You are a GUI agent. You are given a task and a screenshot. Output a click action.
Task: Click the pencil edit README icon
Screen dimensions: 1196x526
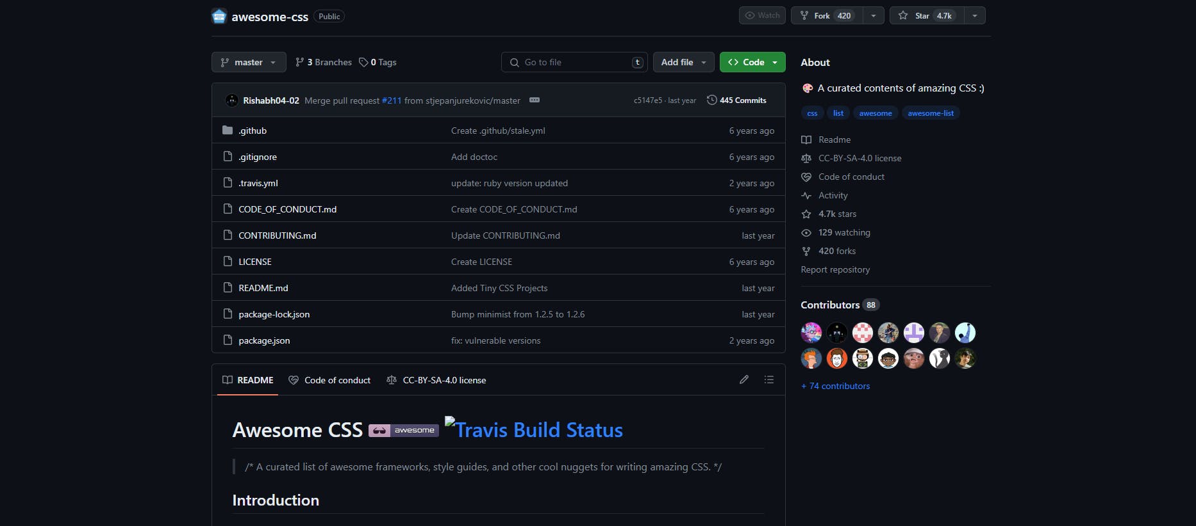[x=744, y=379]
